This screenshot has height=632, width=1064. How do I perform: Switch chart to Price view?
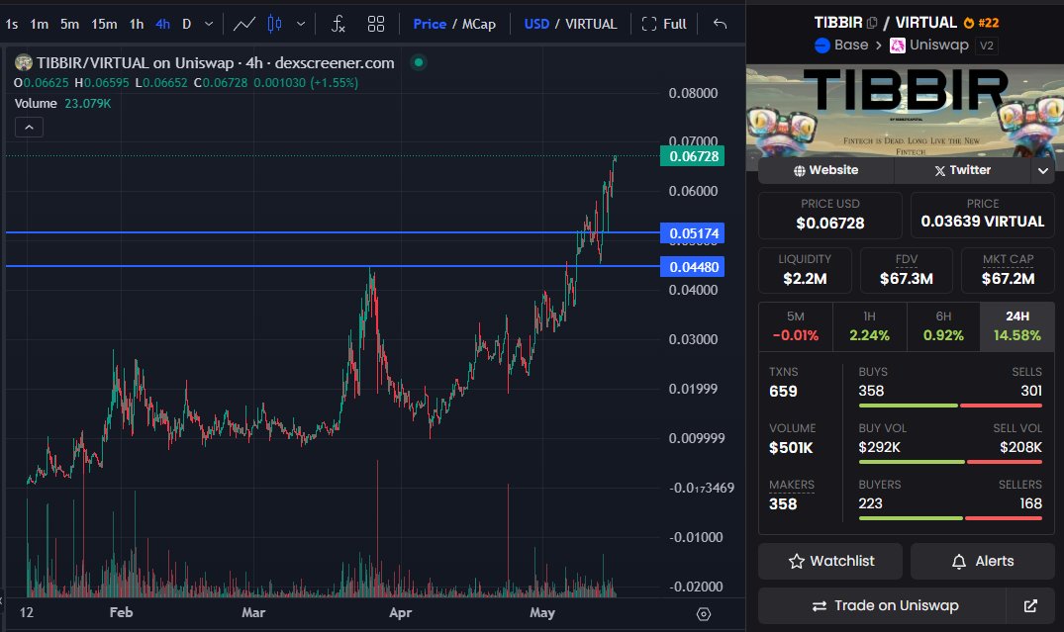click(430, 25)
